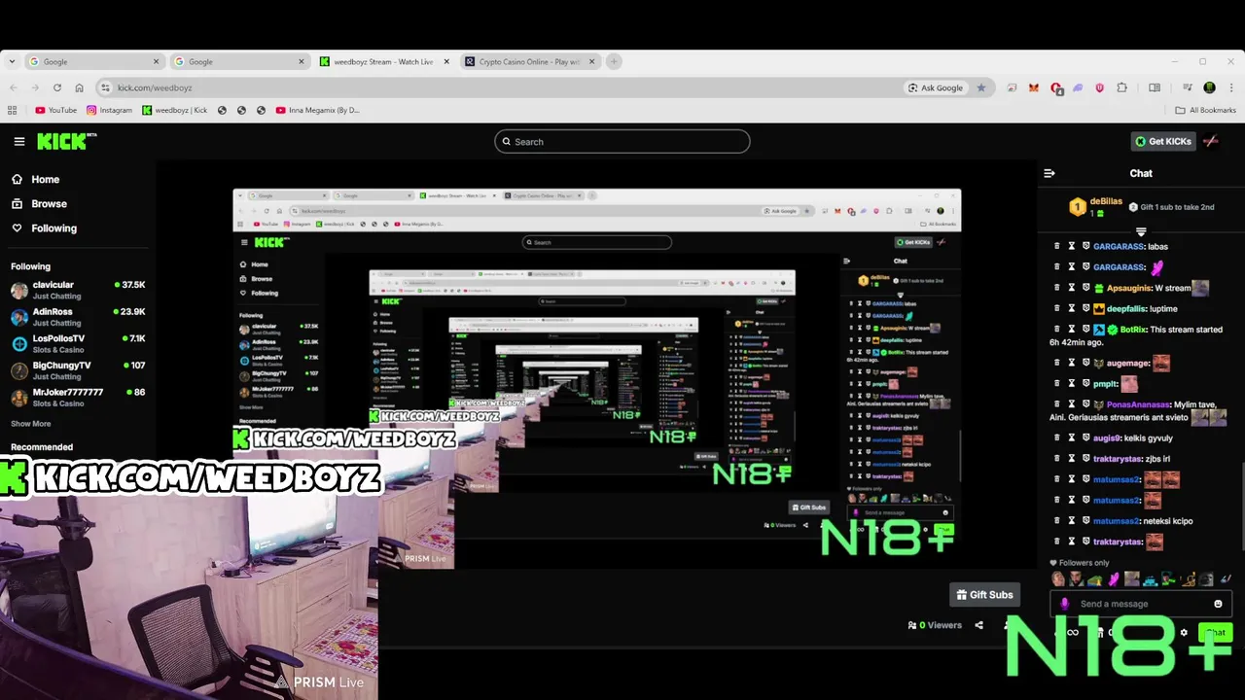Close the Crypto Casino Online tab

pyautogui.click(x=592, y=61)
